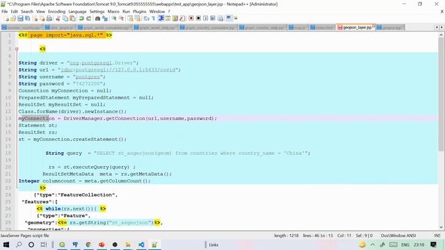Image resolution: width=445 pixels, height=250 pixels.
Task: Open the View menu
Action: click(40, 11)
